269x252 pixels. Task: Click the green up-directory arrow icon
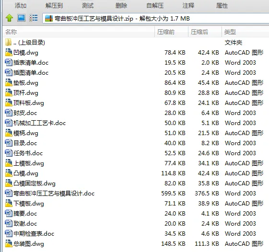tap(9, 18)
